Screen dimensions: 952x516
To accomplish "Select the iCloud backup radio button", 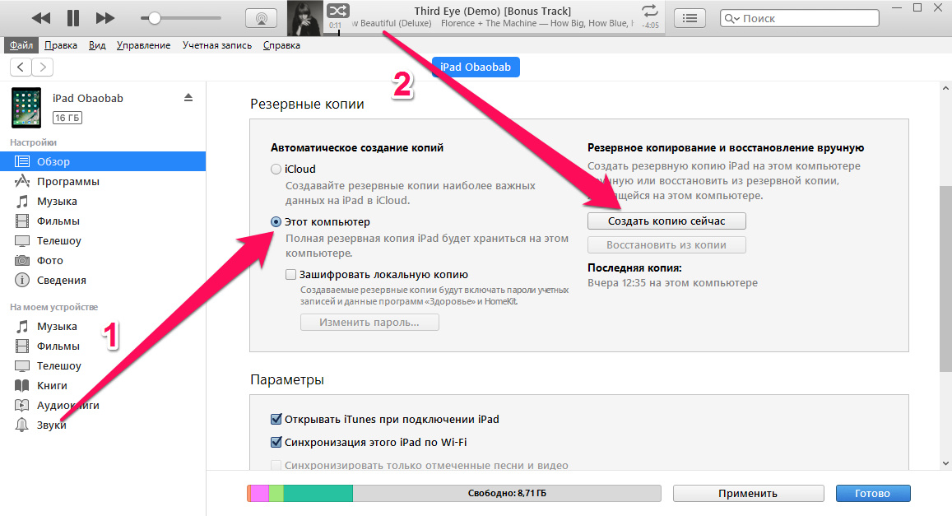I will [x=276, y=170].
